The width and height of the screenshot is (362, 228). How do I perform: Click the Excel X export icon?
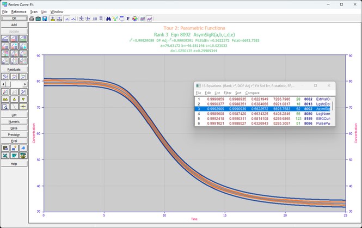[x=5, y=156]
